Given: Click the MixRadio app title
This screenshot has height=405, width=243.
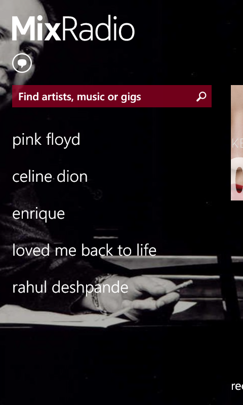Looking at the screenshot, I should (x=73, y=28).
